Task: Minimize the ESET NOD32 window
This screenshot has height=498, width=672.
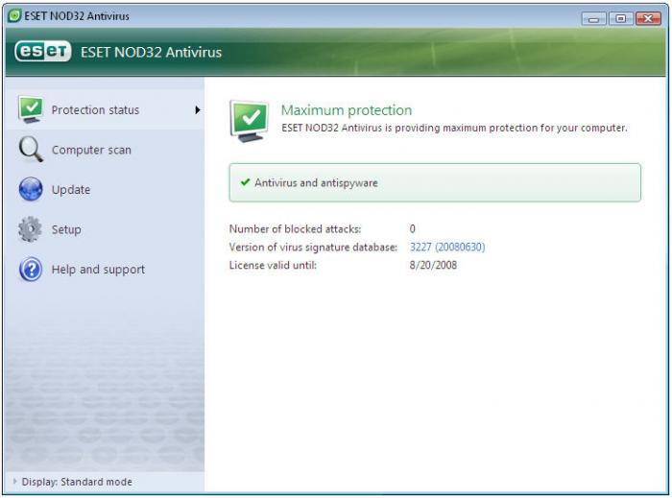Action: (x=593, y=18)
